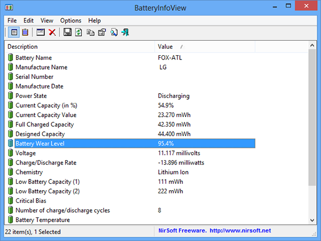Click the battery icon beside Manufacture Name

click(x=11, y=67)
